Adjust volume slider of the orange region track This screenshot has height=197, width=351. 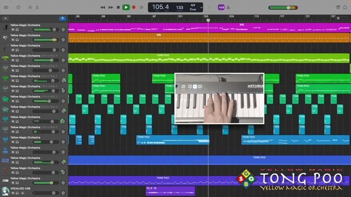click(46, 40)
